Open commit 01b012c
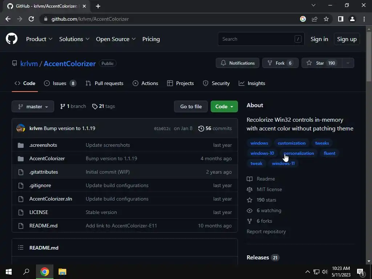 point(162,129)
